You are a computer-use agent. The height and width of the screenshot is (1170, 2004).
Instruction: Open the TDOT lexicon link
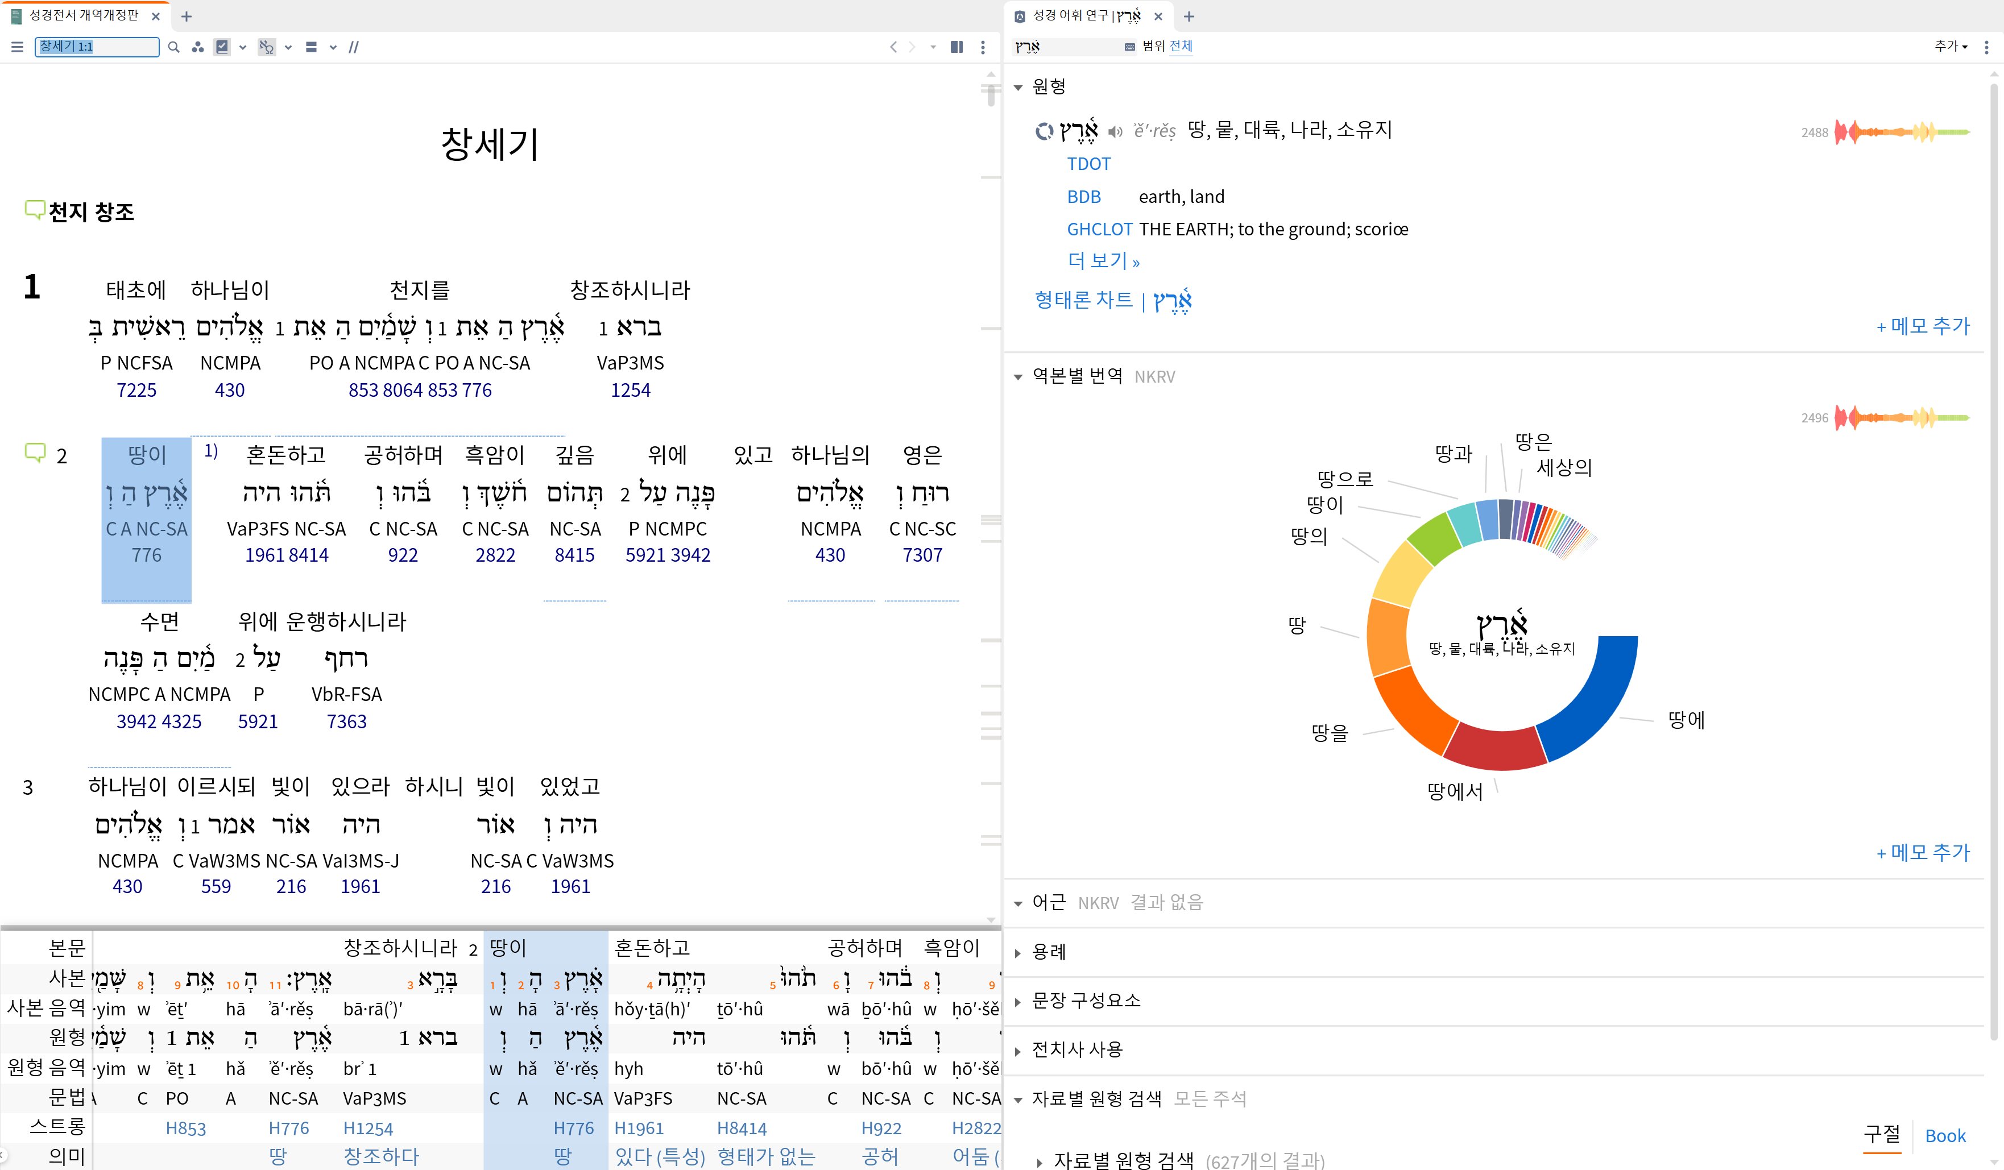pyautogui.click(x=1088, y=164)
